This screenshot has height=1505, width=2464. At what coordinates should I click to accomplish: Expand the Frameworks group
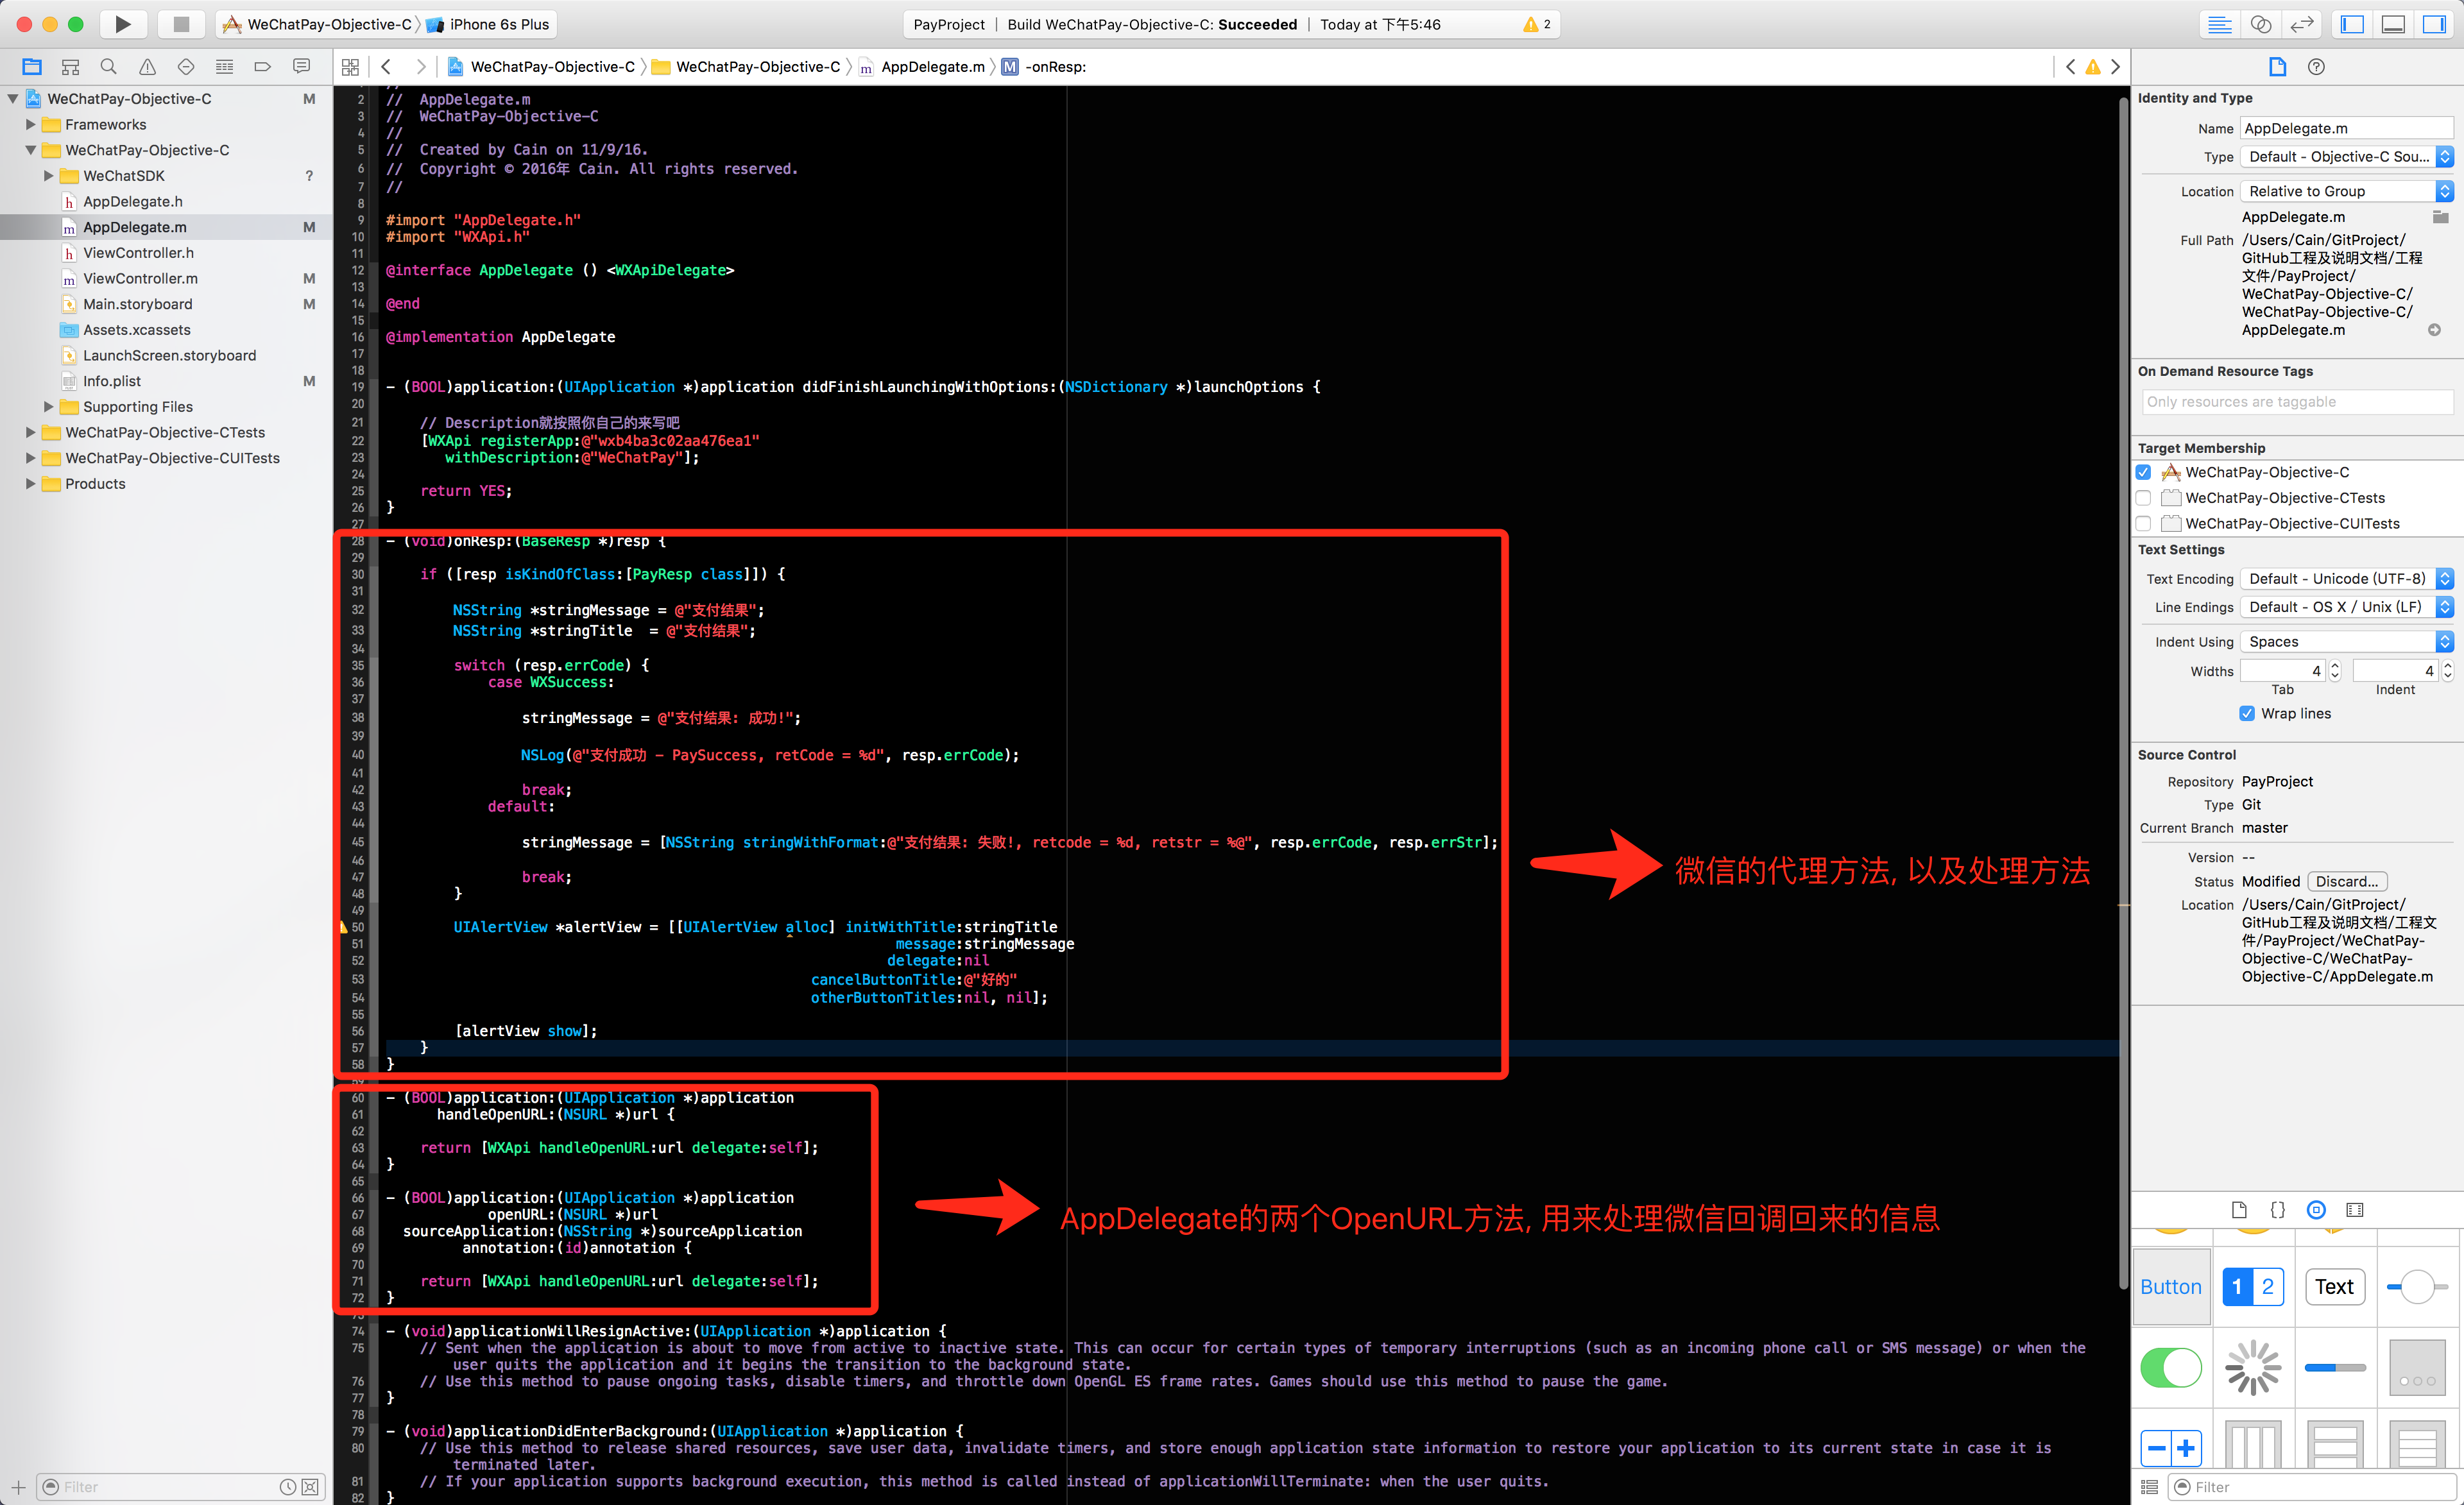[x=30, y=124]
